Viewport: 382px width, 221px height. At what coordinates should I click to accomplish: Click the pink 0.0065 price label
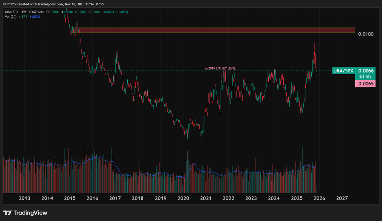[x=365, y=84]
